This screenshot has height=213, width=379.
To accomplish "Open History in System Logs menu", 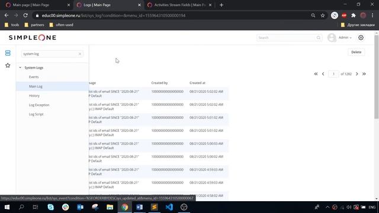I will click(x=34, y=96).
